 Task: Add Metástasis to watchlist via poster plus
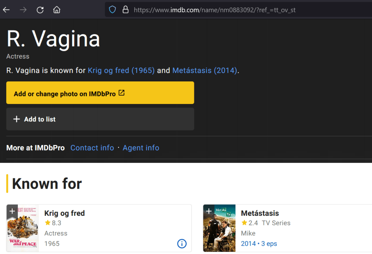click(209, 211)
